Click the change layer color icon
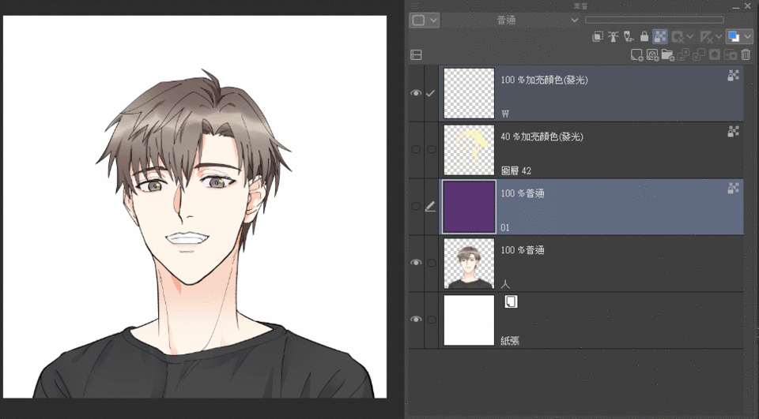The height and width of the screenshot is (419, 759). 734,36
